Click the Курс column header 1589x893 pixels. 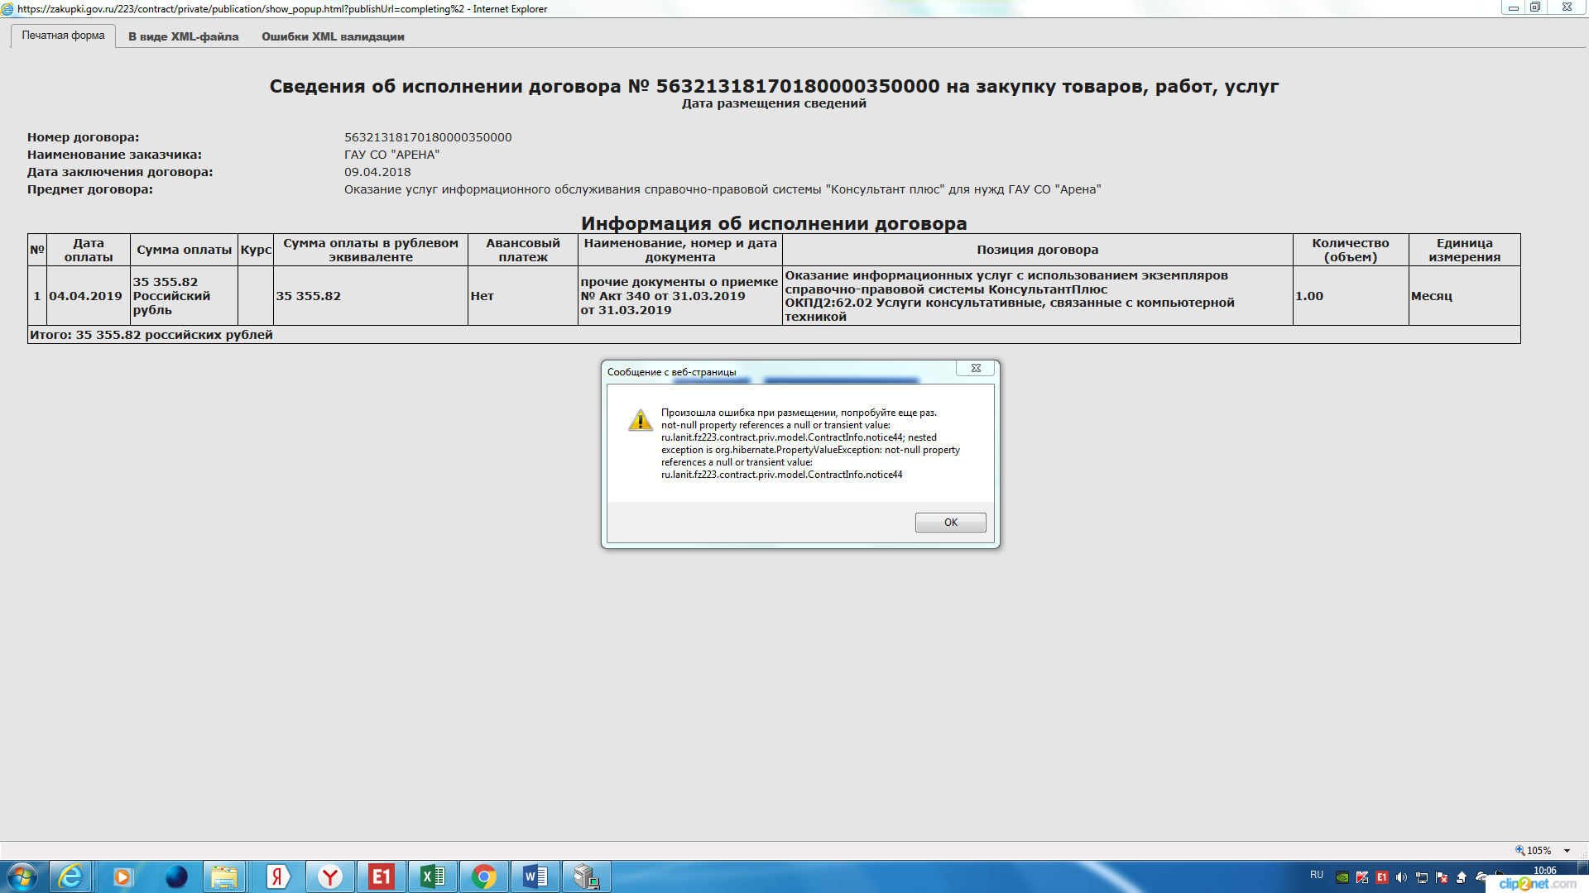coord(256,250)
